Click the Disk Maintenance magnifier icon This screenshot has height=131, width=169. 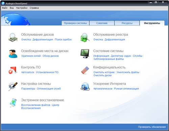point(13,37)
